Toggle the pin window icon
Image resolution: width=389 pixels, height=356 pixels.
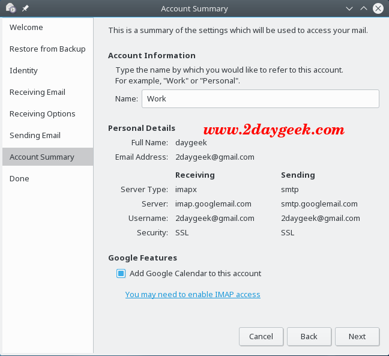point(25,8)
